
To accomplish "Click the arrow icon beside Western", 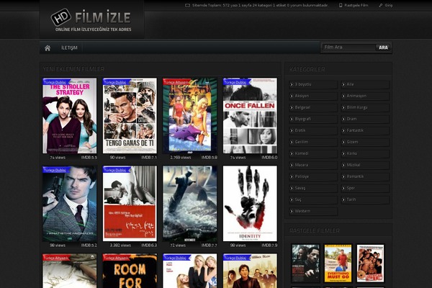I will click(x=292, y=212).
